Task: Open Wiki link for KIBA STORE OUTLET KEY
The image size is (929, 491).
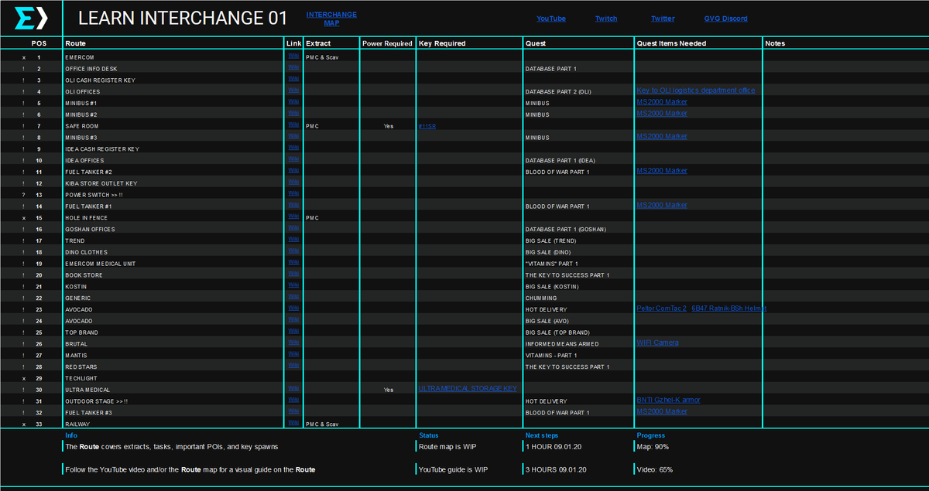Action: point(293,182)
